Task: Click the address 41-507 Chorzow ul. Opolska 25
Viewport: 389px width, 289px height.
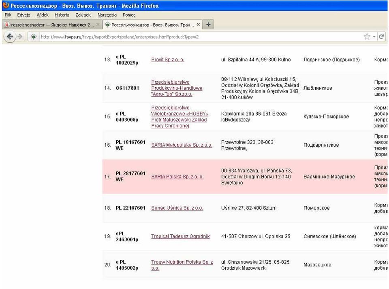Action: [256, 236]
